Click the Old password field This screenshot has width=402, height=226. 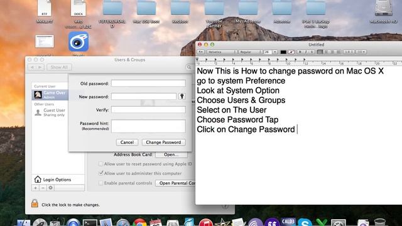148,83
